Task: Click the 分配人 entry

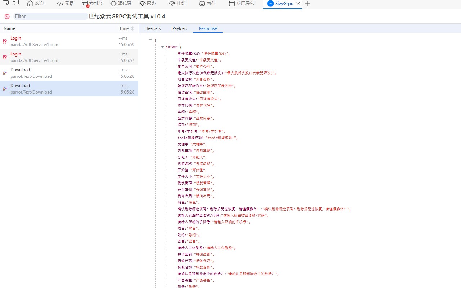Action: [192, 157]
